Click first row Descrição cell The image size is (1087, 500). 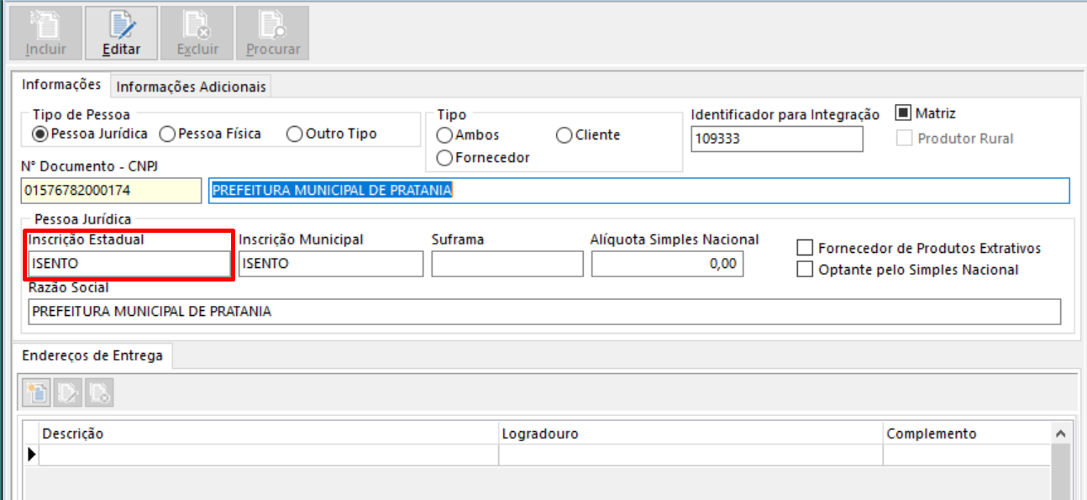pyautogui.click(x=269, y=455)
